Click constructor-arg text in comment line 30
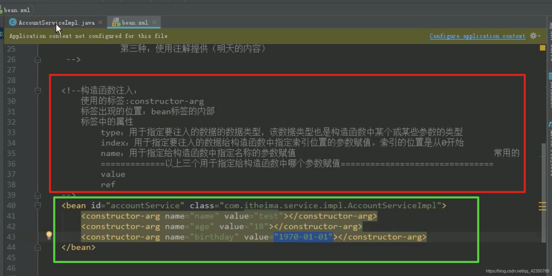 click(167, 101)
